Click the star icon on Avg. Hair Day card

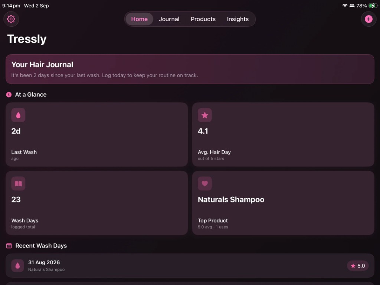(204, 115)
